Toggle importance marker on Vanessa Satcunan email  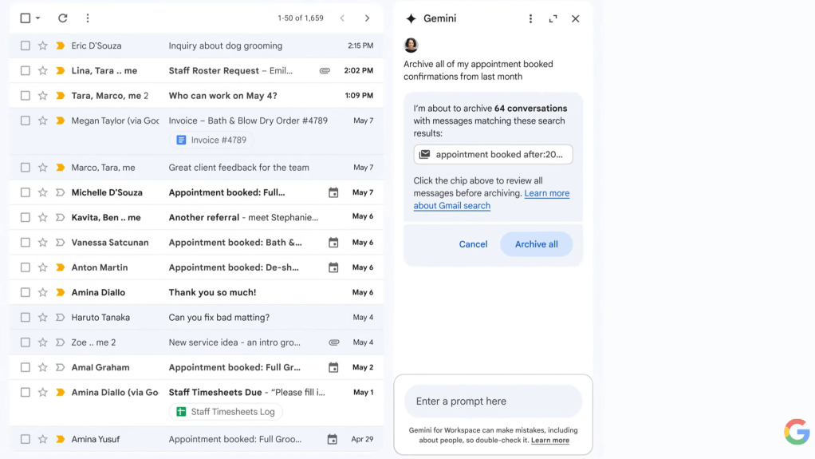coord(61,243)
